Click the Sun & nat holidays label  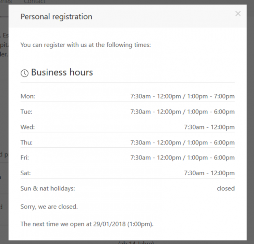48,188
